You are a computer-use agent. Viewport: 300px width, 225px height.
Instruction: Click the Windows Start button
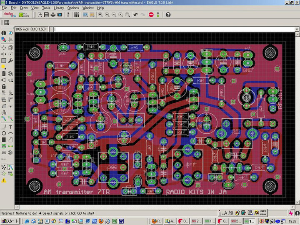click(x=10, y=221)
